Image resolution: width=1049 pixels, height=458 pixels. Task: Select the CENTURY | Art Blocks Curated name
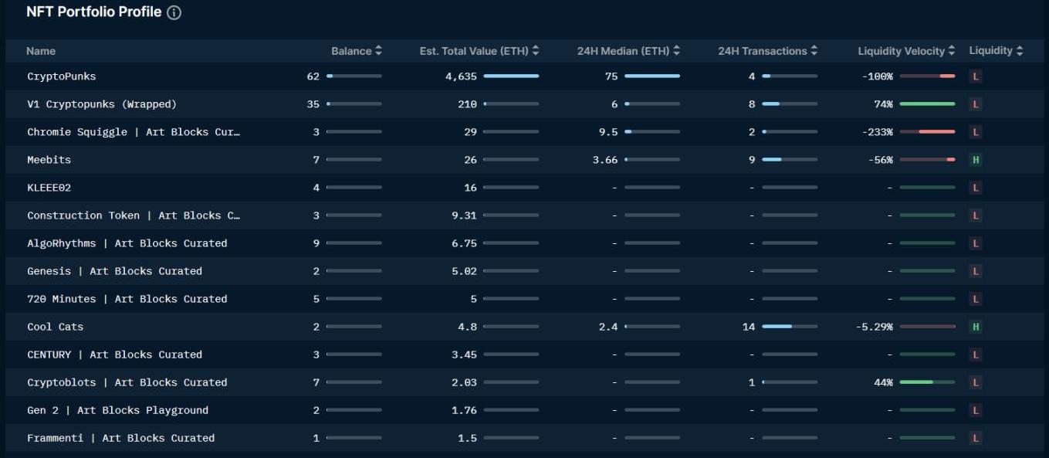pos(114,355)
